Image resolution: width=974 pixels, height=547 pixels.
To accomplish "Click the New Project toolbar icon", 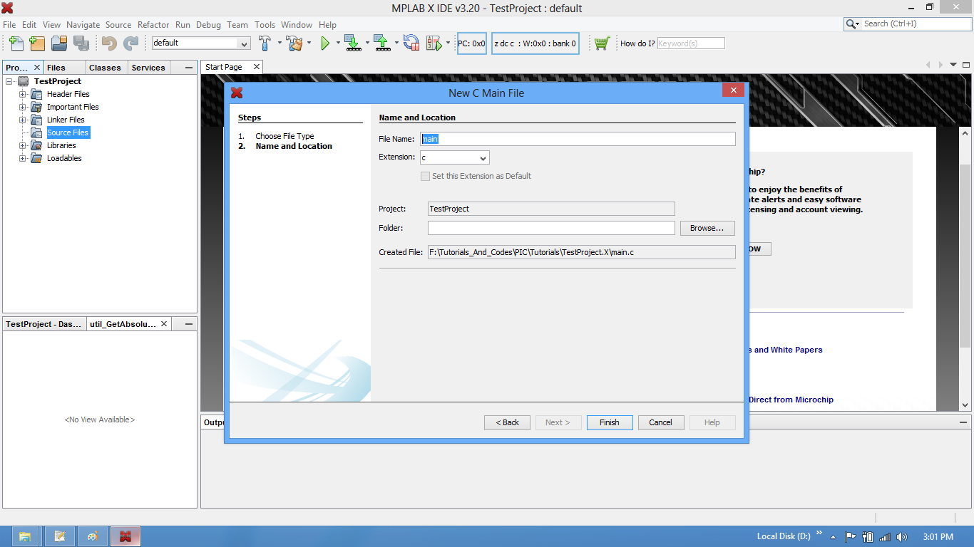I will tap(38, 43).
